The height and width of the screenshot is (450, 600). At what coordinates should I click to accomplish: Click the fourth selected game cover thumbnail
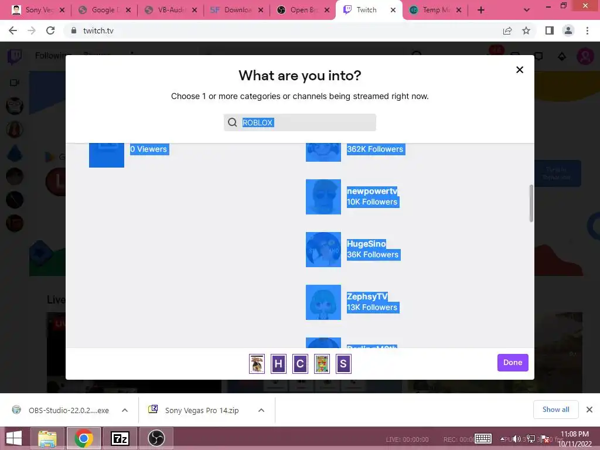322,363
